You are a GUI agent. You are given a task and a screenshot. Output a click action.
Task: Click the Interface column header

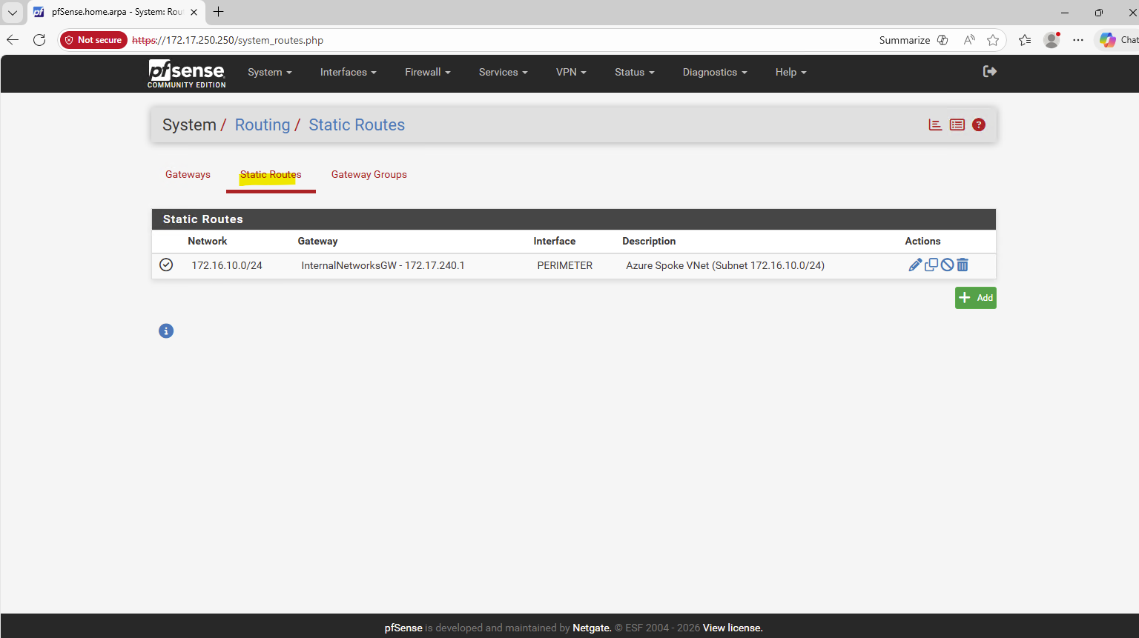pyautogui.click(x=555, y=241)
